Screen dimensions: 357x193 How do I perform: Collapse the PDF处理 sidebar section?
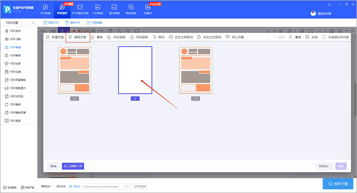32,23
